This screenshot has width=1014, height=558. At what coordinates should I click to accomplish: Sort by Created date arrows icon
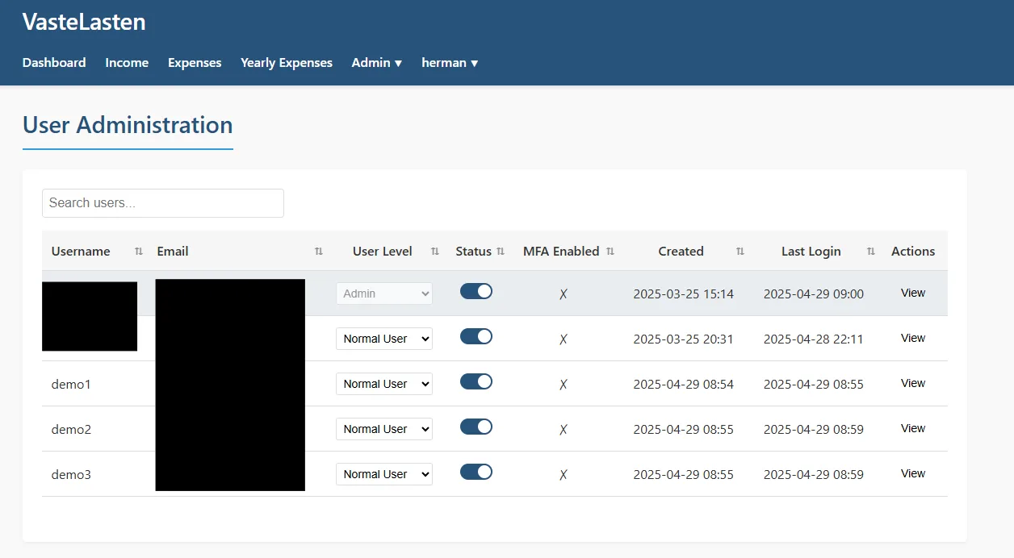tap(740, 252)
